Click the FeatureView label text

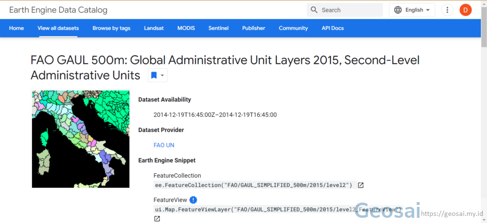(x=170, y=200)
